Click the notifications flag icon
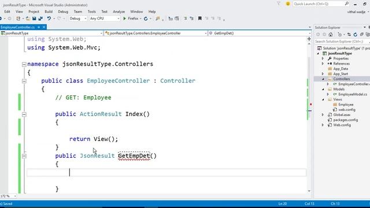 click(279, 4)
